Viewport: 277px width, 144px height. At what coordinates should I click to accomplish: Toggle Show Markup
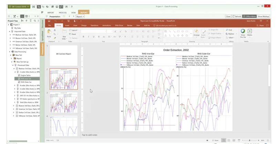click(x=263, y=16)
